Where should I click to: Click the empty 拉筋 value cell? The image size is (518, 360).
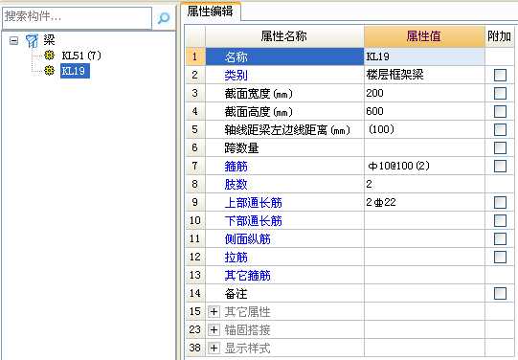tap(424, 257)
